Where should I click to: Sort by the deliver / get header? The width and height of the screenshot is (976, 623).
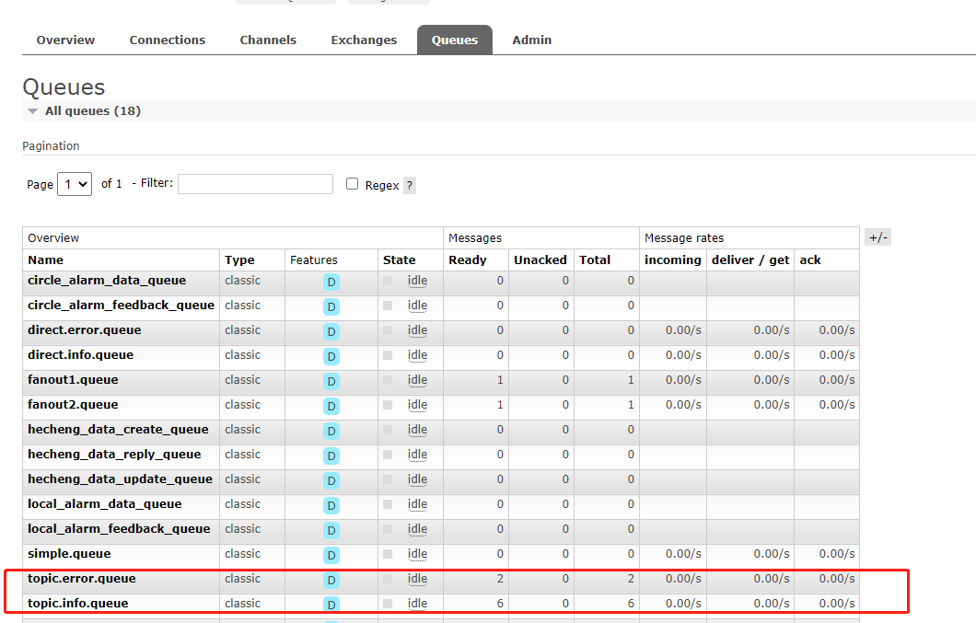coord(750,260)
